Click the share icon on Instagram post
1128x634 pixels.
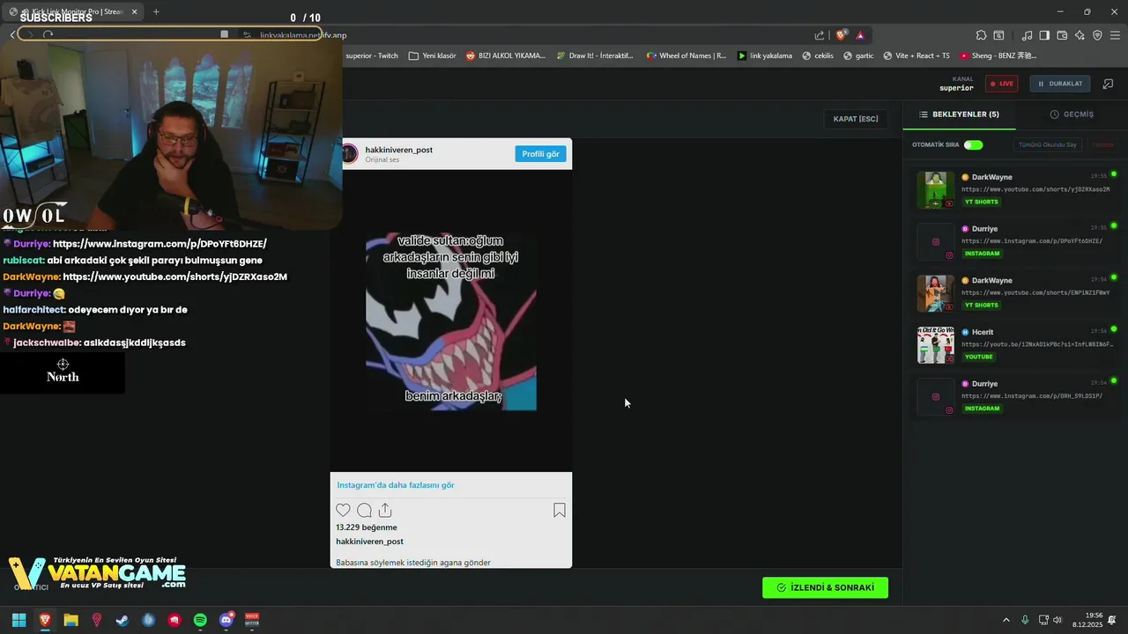coord(385,510)
